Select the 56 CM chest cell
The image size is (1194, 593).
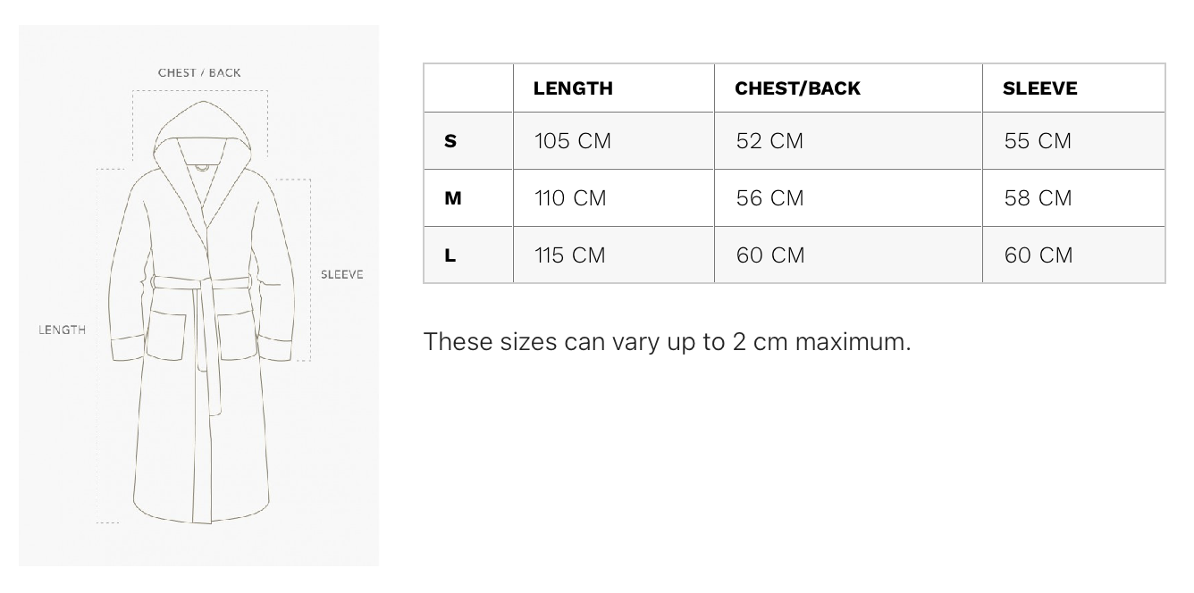click(848, 198)
